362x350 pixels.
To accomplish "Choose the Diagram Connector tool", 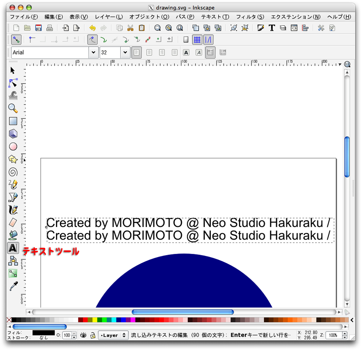I will click(13, 261).
